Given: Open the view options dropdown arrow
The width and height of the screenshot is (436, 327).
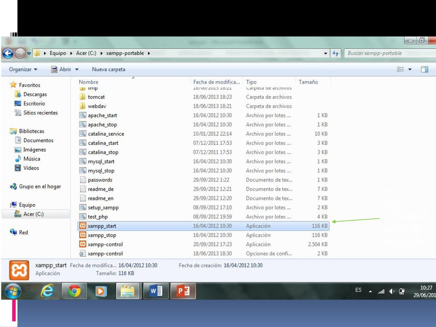Looking at the screenshot, I should tap(410, 69).
